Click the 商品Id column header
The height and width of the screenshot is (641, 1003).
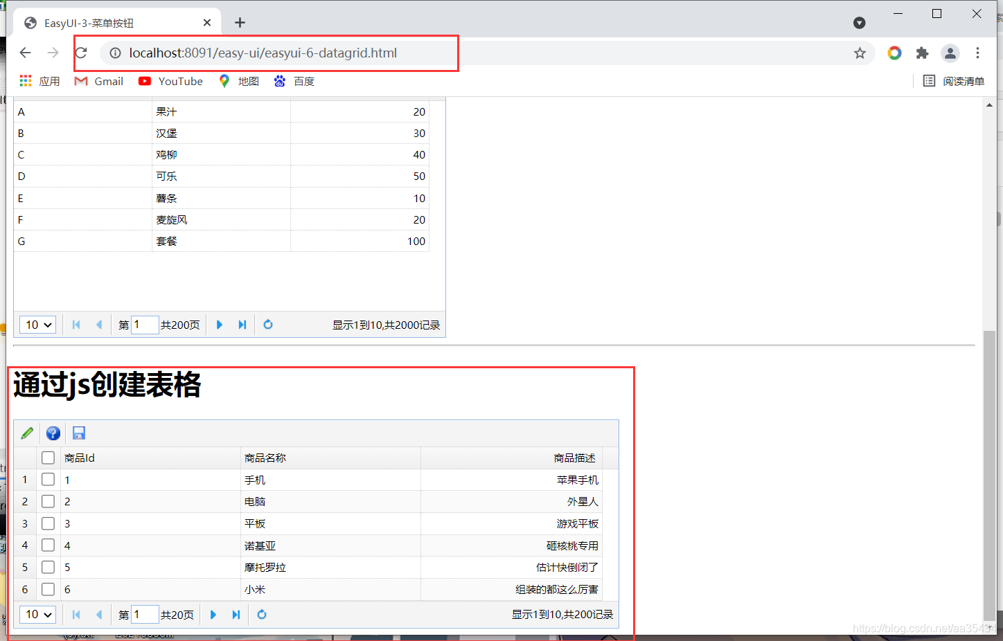150,458
